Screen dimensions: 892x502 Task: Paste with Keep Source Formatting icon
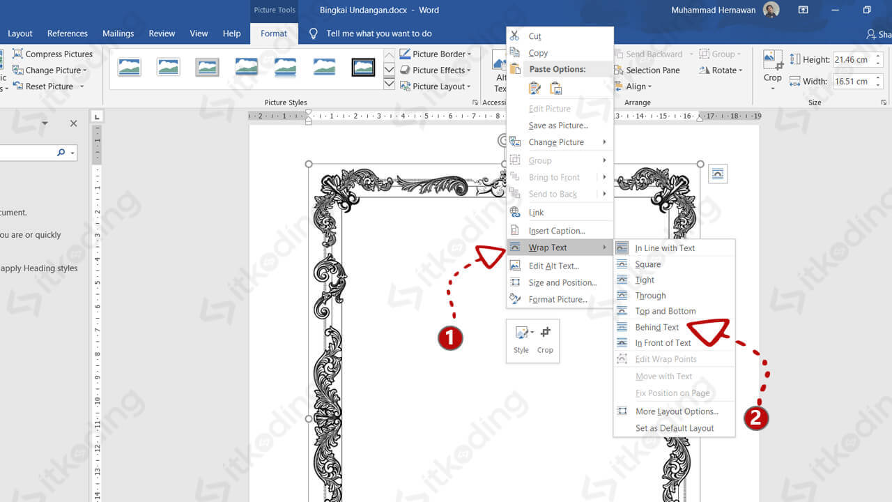click(535, 89)
